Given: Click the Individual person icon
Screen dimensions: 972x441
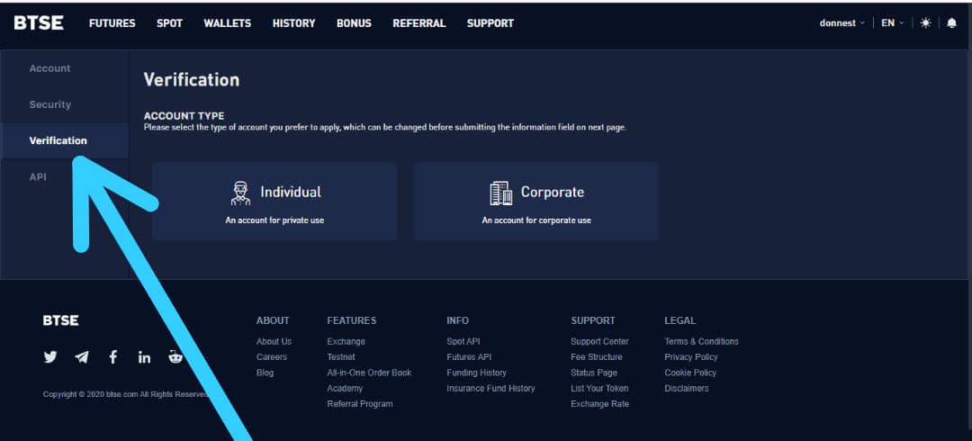Looking at the screenshot, I should (240, 193).
